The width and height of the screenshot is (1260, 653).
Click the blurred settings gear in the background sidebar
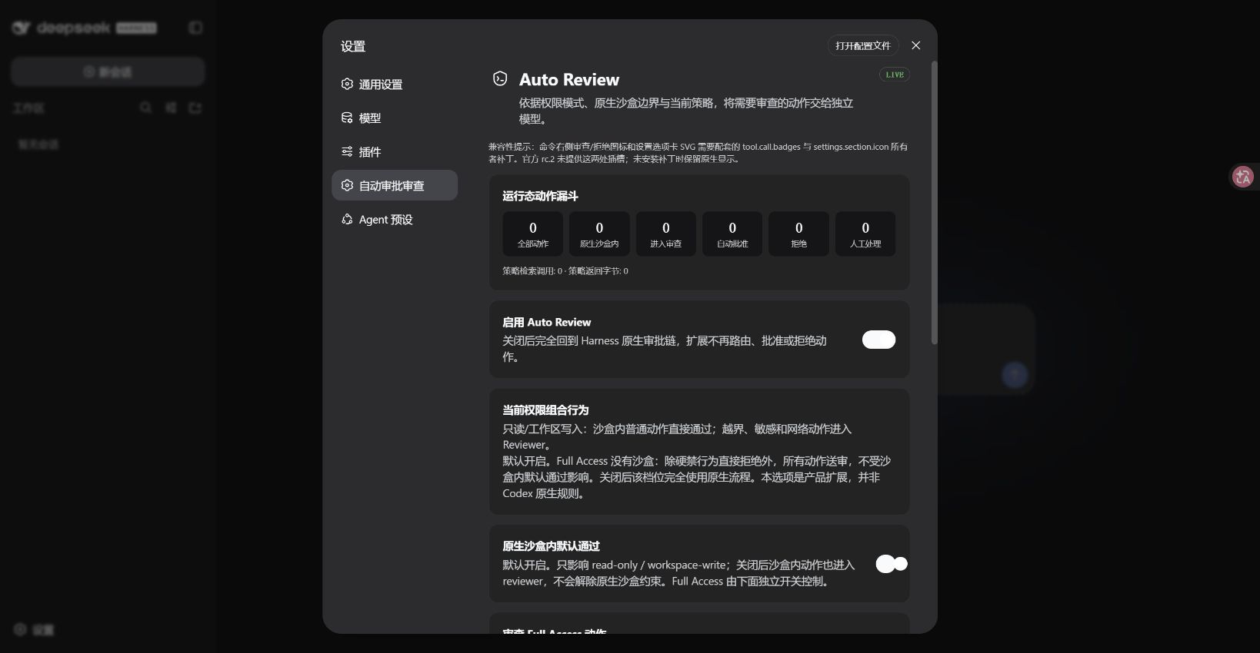coord(20,629)
